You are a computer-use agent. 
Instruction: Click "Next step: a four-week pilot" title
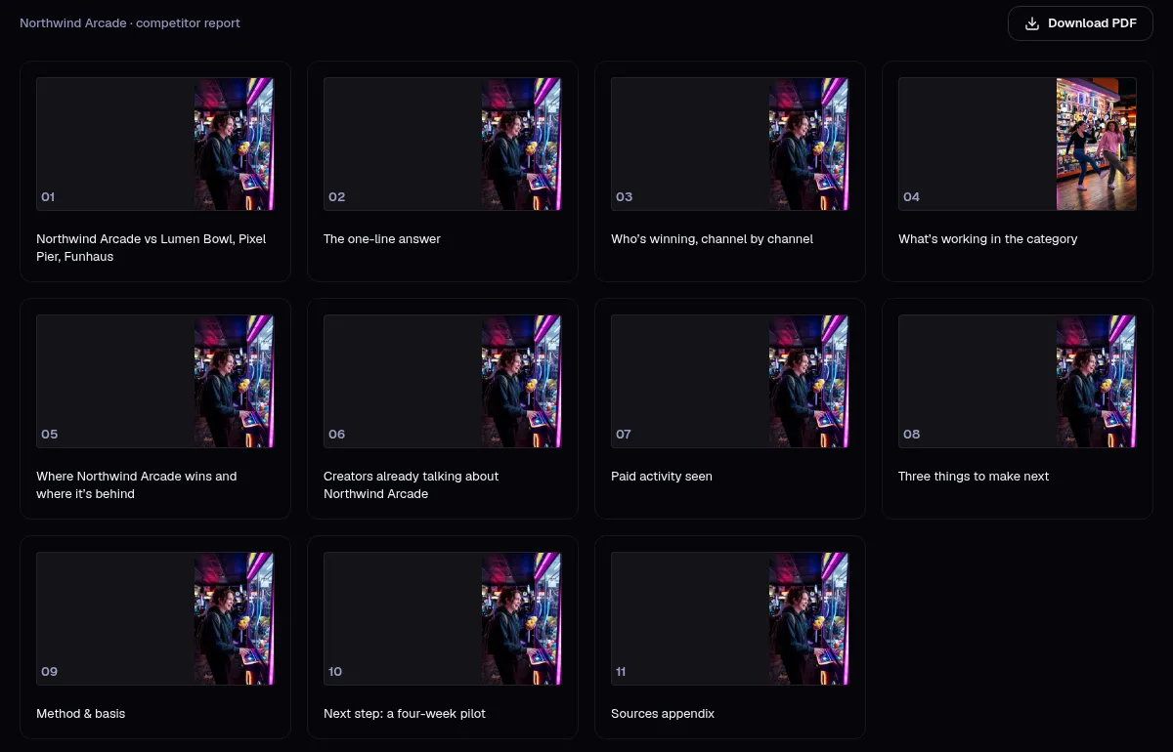[405, 714]
